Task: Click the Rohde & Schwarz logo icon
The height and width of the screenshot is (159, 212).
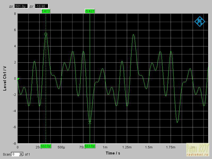Action: pyautogui.click(x=200, y=22)
